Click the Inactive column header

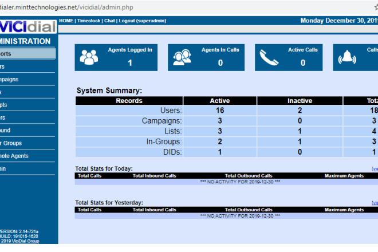[300, 101]
